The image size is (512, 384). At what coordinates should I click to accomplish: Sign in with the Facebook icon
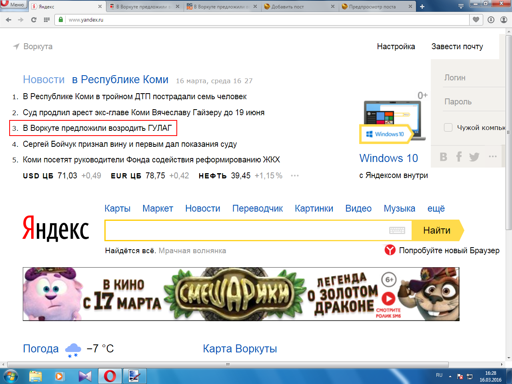click(459, 156)
